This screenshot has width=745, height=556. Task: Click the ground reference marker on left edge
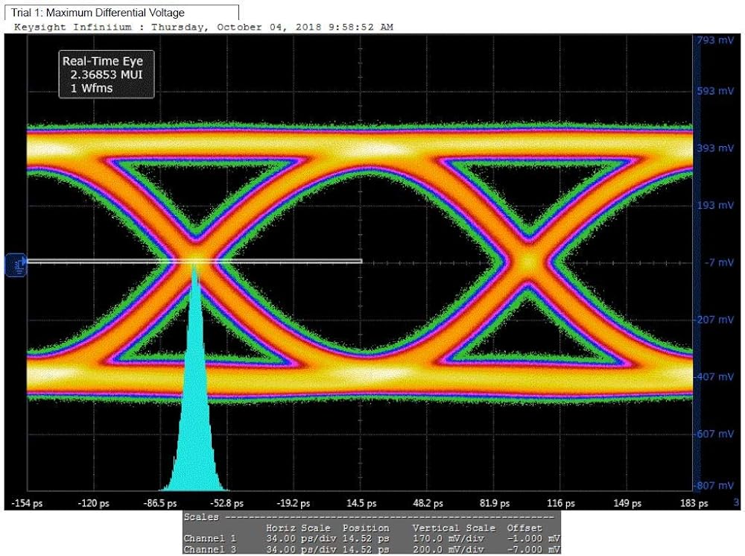[x=16, y=264]
